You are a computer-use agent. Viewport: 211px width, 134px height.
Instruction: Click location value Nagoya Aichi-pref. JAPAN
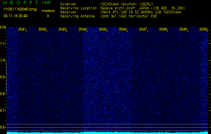point(125,8)
